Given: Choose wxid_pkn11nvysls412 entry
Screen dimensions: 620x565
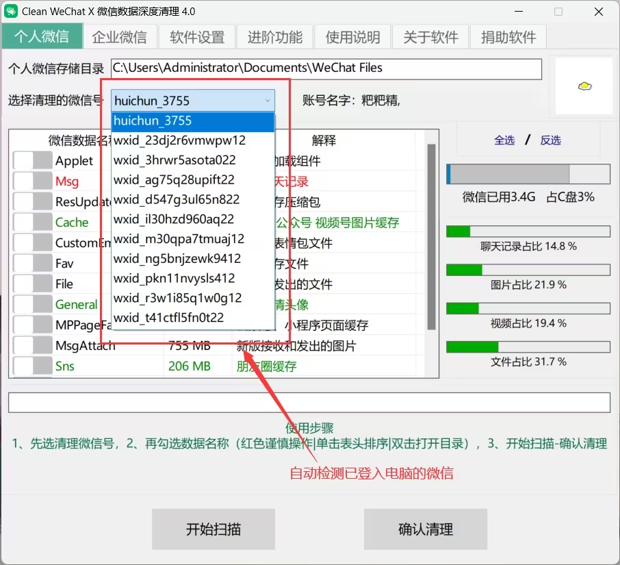Looking at the screenshot, I should (x=193, y=279).
